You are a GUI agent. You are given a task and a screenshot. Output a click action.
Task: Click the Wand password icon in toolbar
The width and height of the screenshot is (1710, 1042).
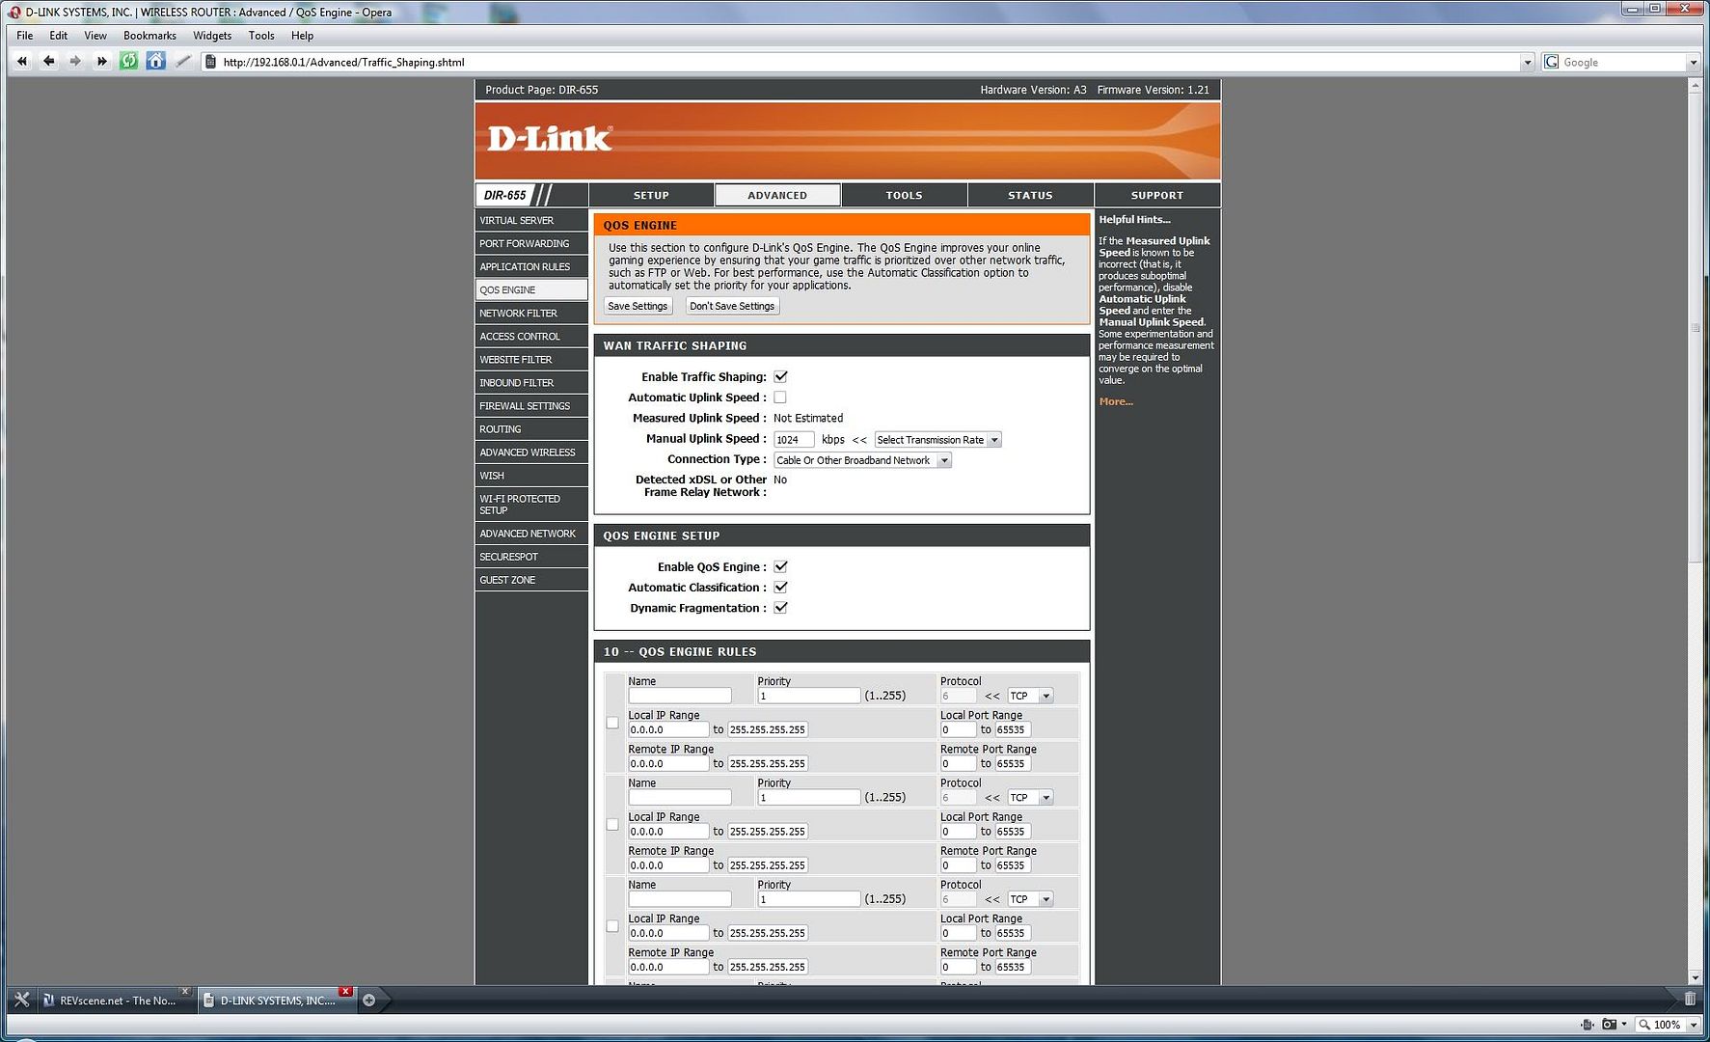[182, 62]
